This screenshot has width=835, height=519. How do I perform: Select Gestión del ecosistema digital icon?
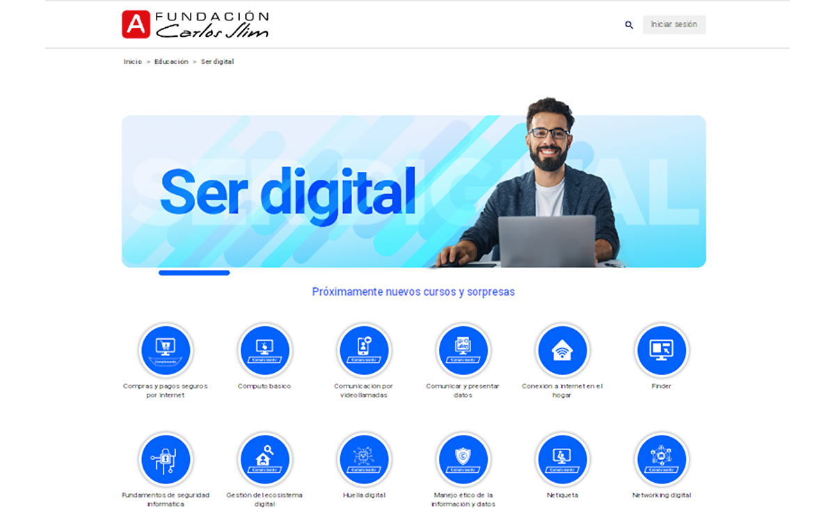point(264,459)
